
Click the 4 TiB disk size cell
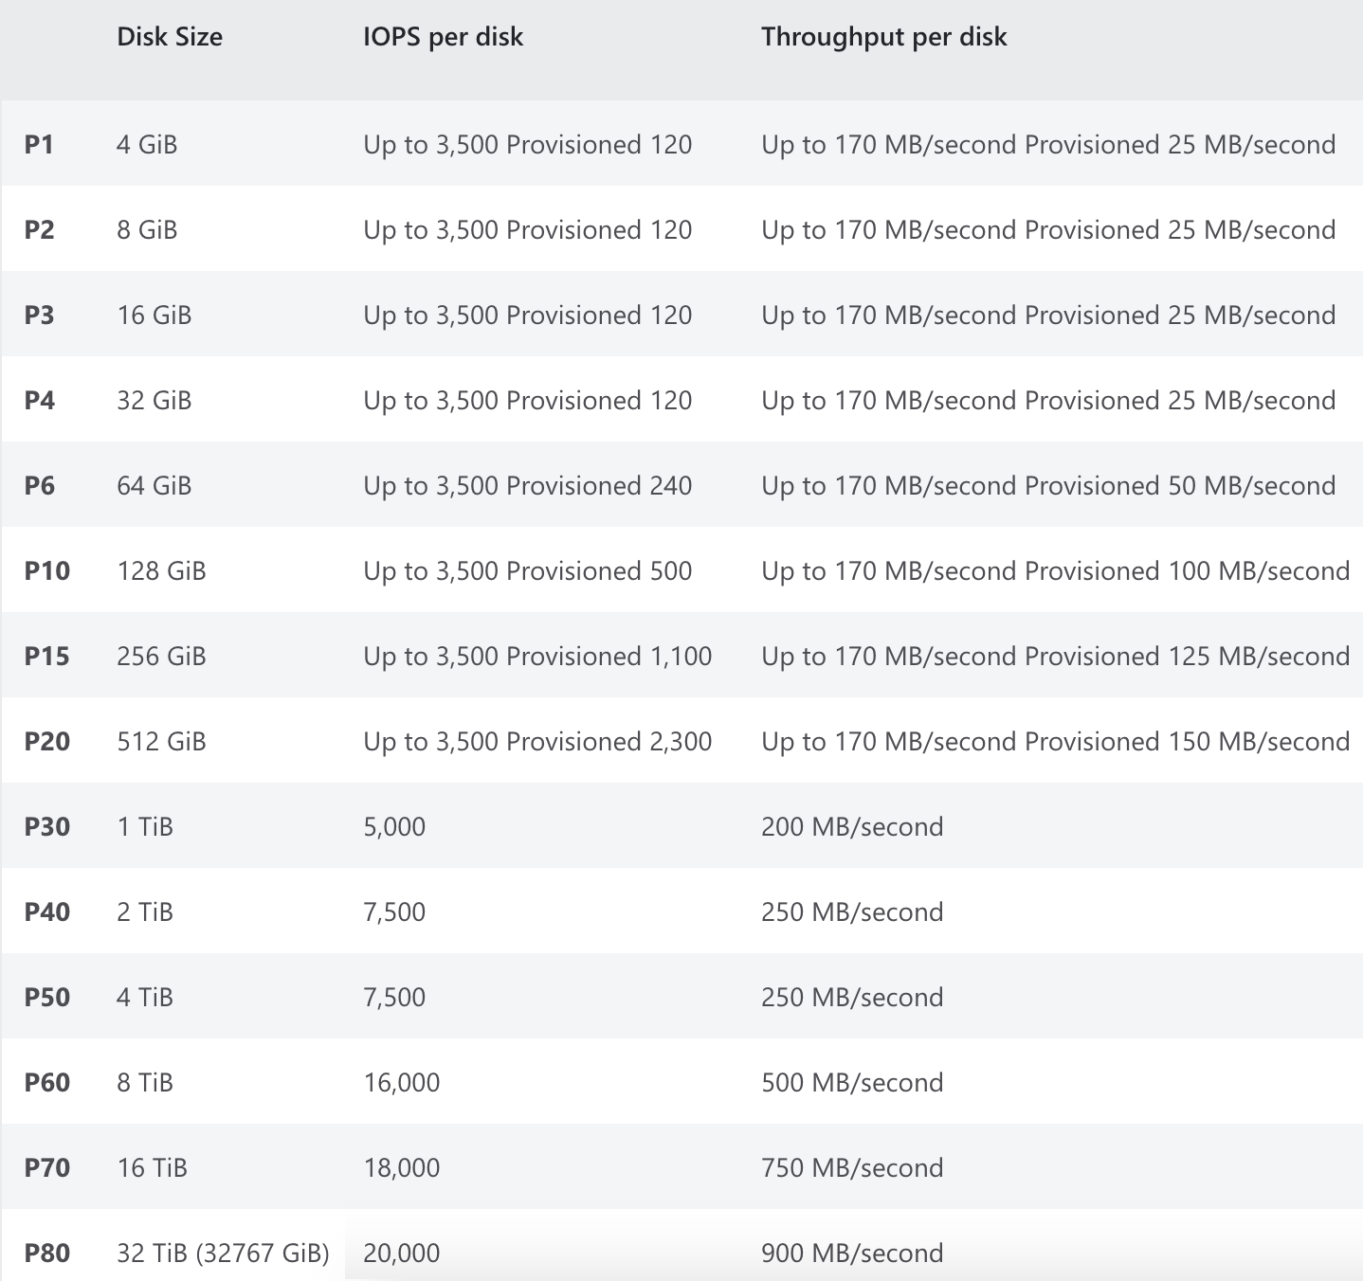[145, 998]
